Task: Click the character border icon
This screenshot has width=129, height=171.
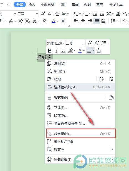Action: pos(63,21)
